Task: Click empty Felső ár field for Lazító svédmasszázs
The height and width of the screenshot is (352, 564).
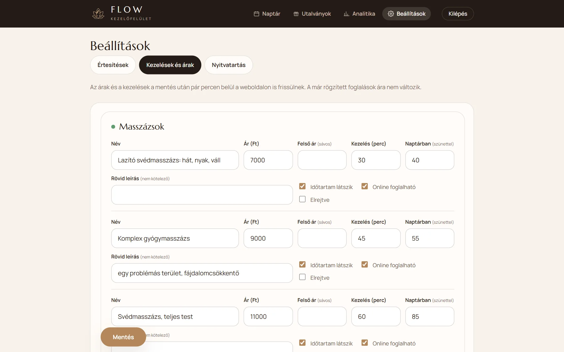Action: coord(322,160)
